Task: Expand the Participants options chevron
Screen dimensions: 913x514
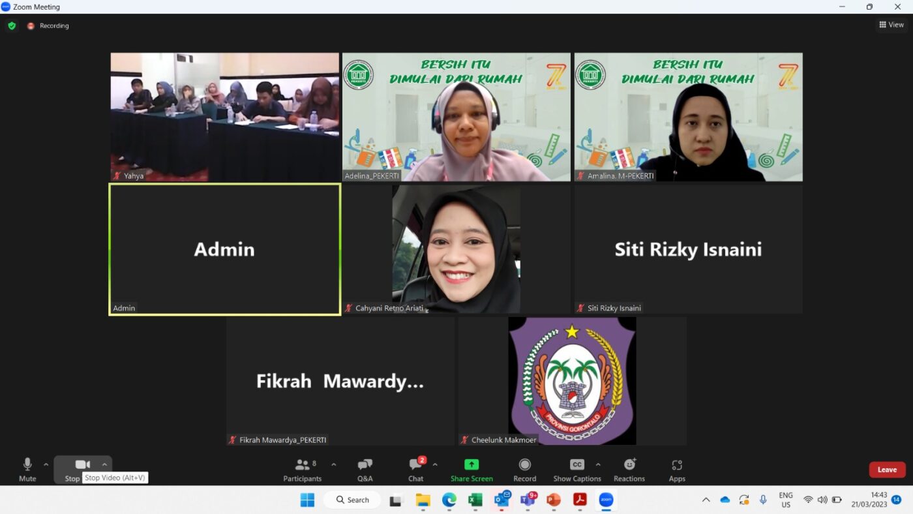Action: (x=334, y=464)
